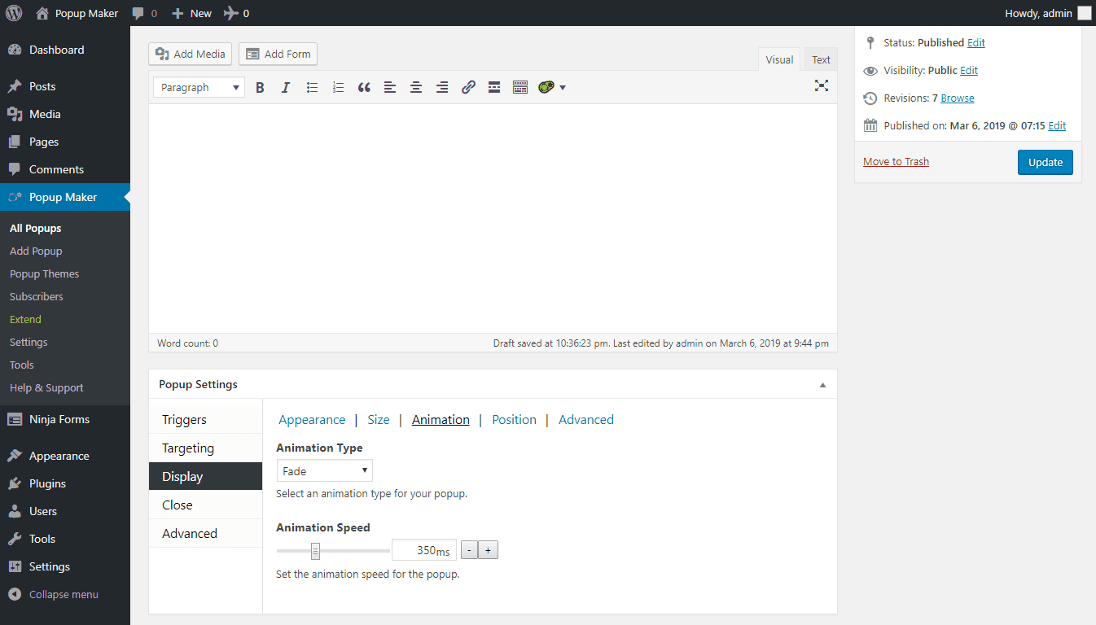Open the Targeting settings section
The height and width of the screenshot is (625, 1096).
[x=205, y=448]
